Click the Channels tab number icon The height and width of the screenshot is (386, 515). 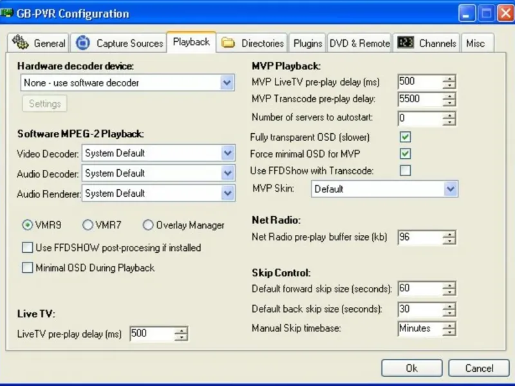(x=406, y=42)
